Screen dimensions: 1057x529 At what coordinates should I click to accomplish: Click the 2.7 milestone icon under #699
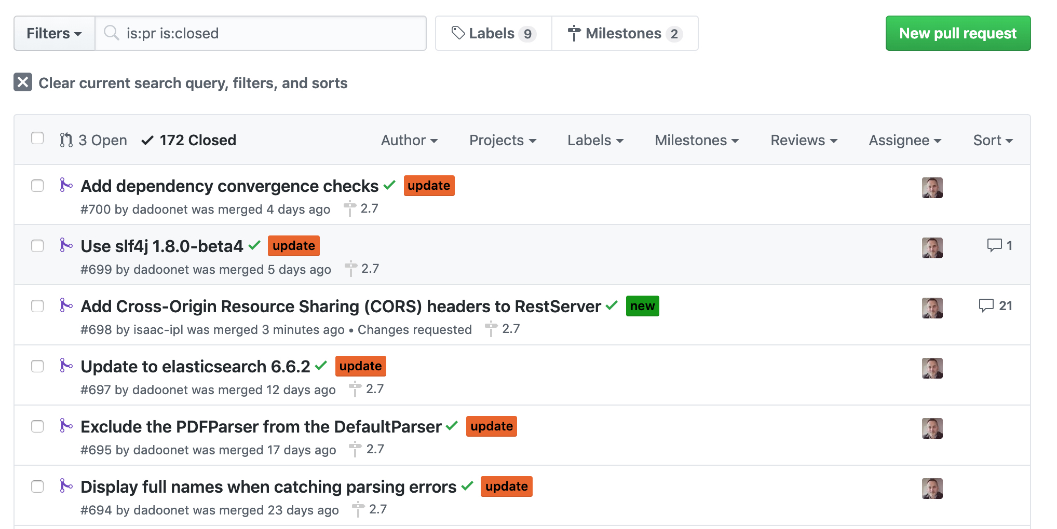352,269
